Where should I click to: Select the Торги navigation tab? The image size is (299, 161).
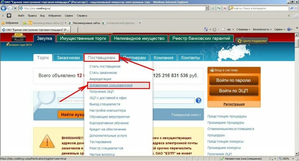point(43,57)
